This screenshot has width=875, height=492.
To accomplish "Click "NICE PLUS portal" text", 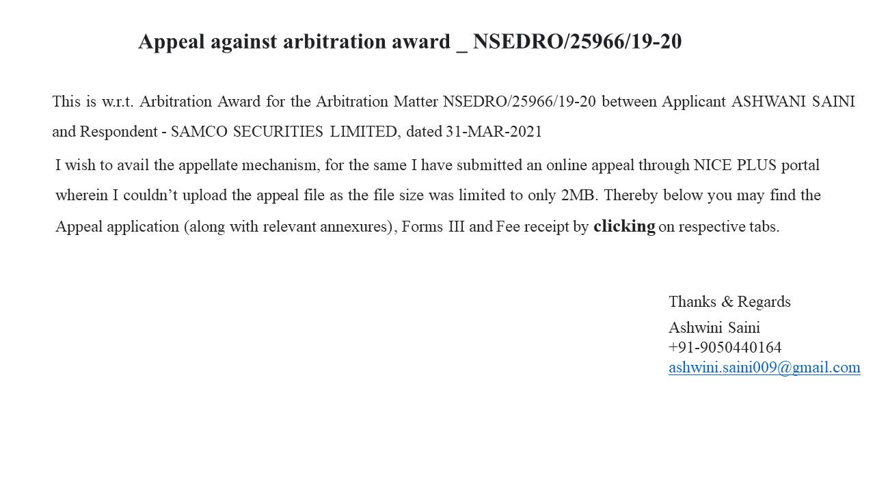I will tap(756, 165).
